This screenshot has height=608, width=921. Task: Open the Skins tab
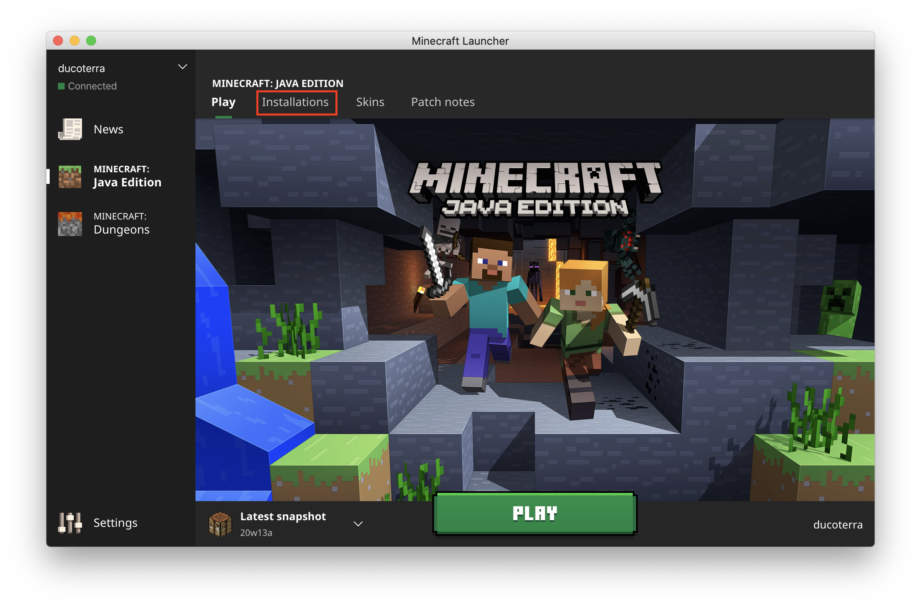370,102
